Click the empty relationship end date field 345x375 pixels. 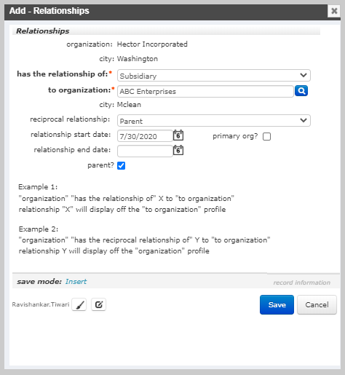pyautogui.click(x=145, y=151)
